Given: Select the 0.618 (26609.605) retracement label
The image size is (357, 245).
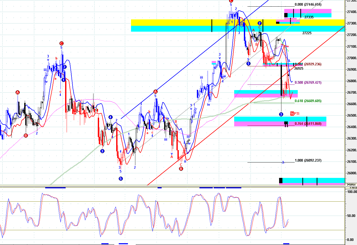Looking at the screenshot, I should 308,101.
